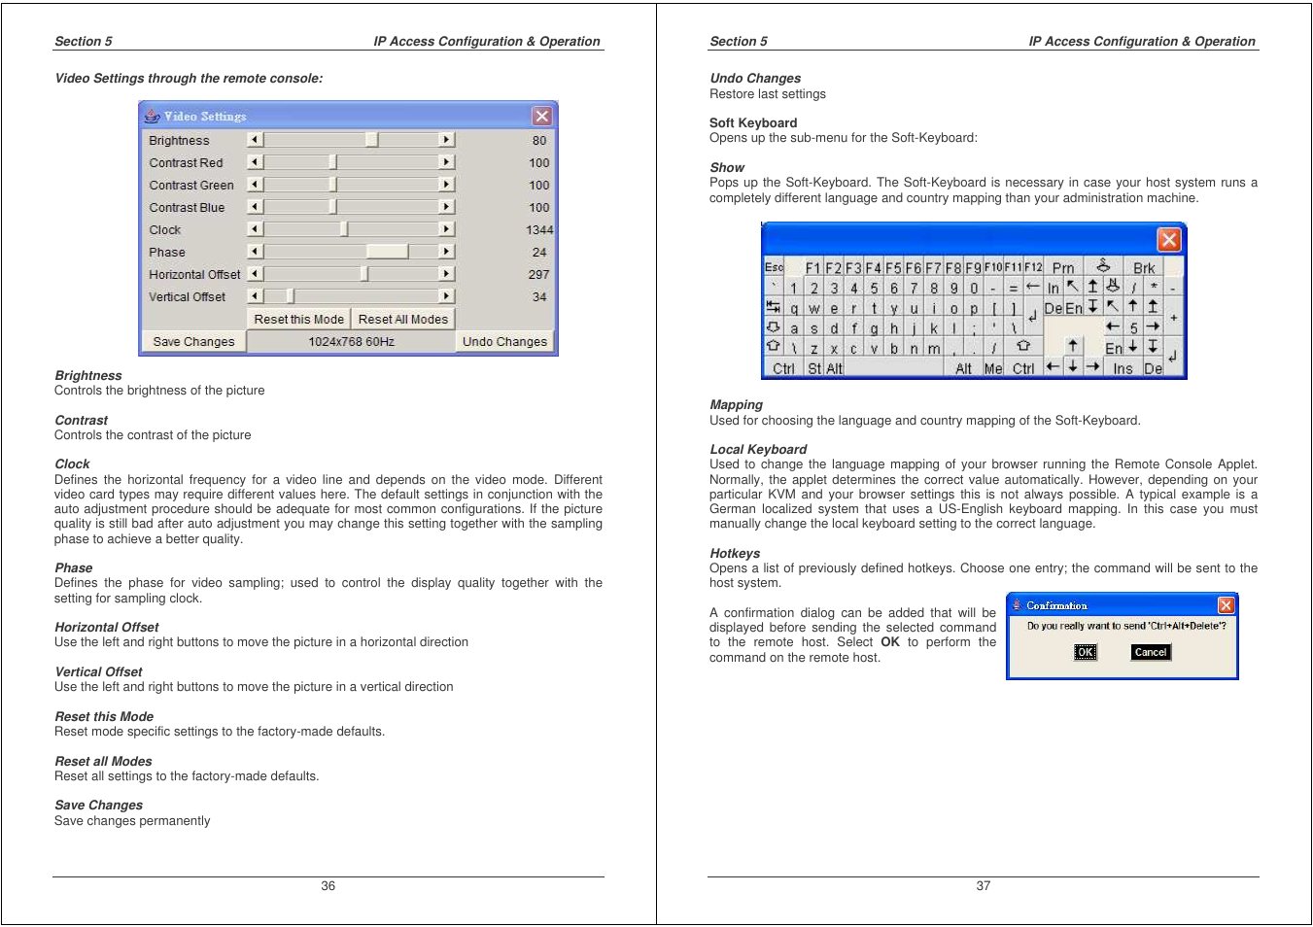Decrease Phase with its left arrow
This screenshot has height=927, width=1313.
pyautogui.click(x=256, y=252)
